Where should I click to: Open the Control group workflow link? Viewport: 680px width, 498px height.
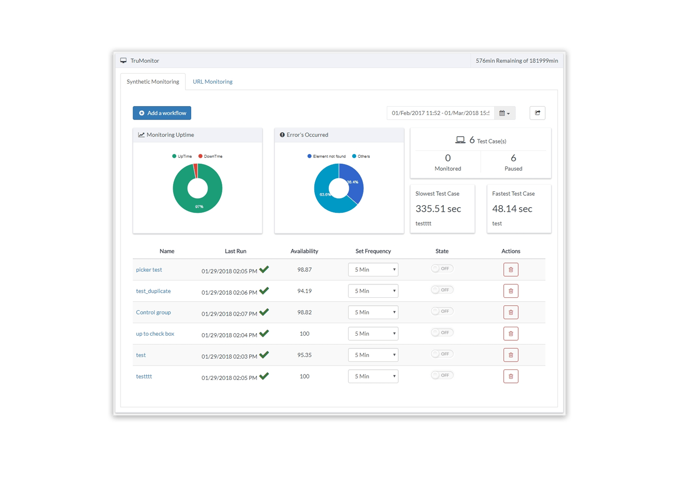pos(153,312)
